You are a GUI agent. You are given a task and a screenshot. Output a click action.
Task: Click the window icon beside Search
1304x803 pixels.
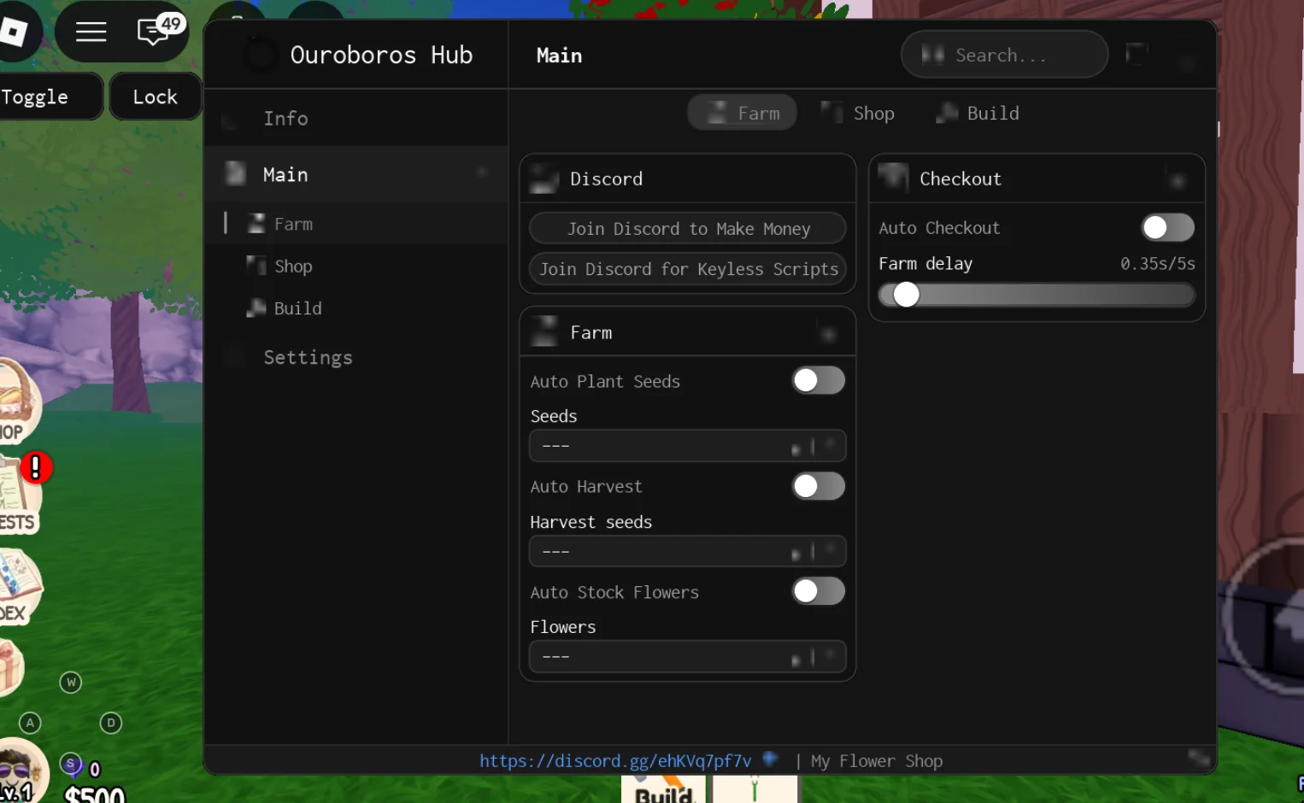click(x=1137, y=55)
